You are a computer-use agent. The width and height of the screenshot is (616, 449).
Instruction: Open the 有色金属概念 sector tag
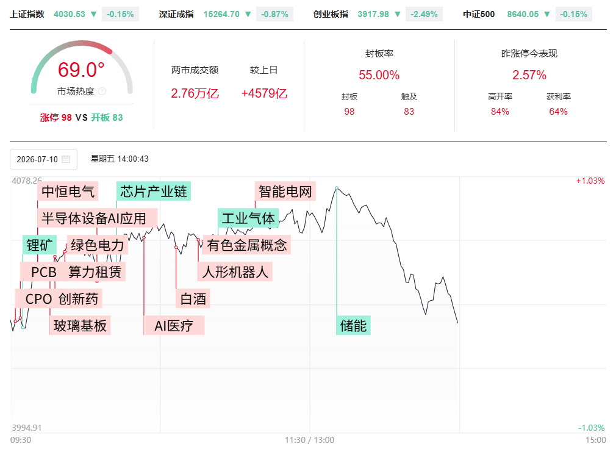[x=247, y=245]
